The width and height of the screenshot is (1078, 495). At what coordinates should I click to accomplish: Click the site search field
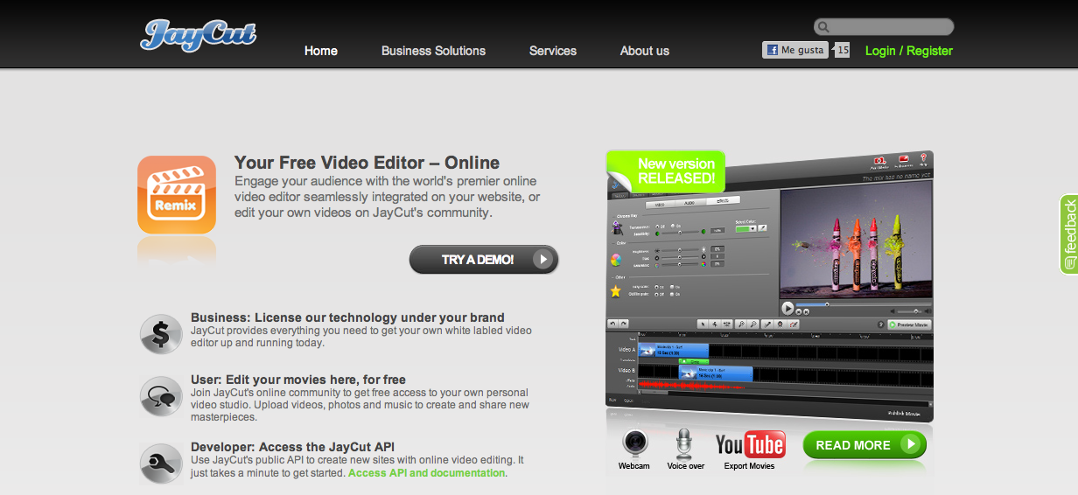tap(884, 27)
